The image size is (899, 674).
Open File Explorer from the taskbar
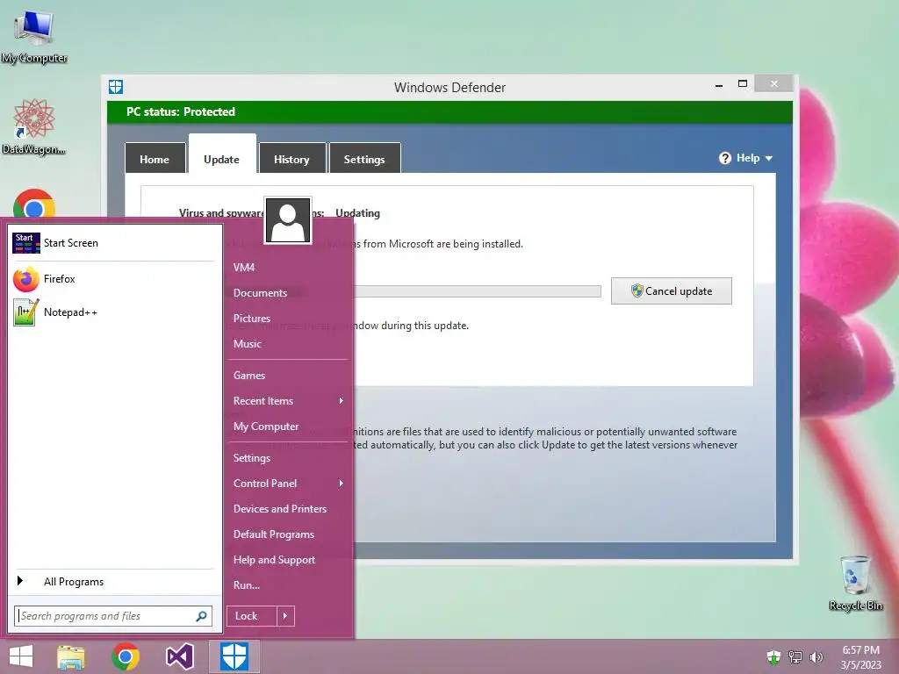tap(71, 656)
